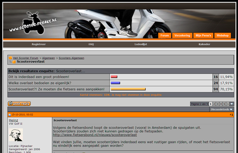Viewport: 238px width, 153px height.
Task: Click the post date 15-10-2010, 00:02
Action: pos(22,115)
